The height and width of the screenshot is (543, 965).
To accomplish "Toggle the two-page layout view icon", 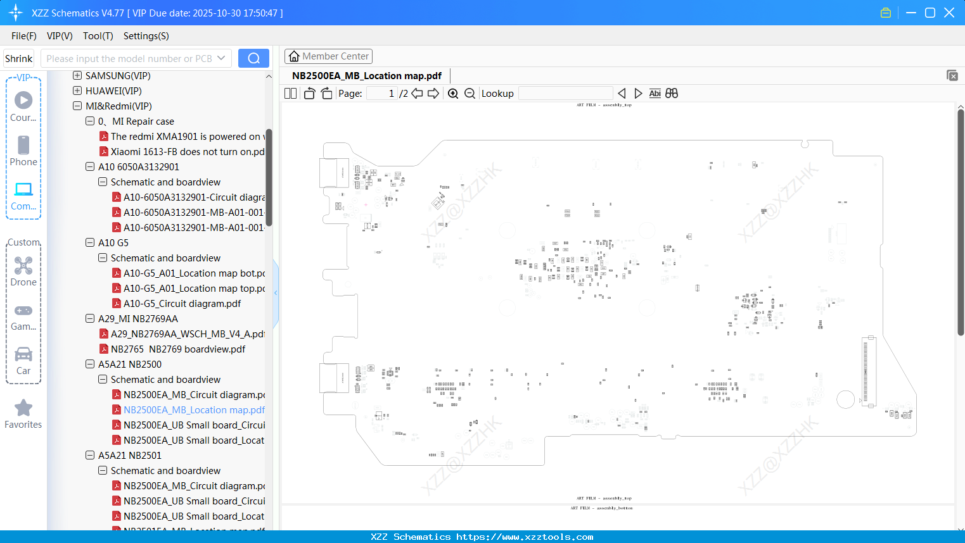I will [x=290, y=94].
